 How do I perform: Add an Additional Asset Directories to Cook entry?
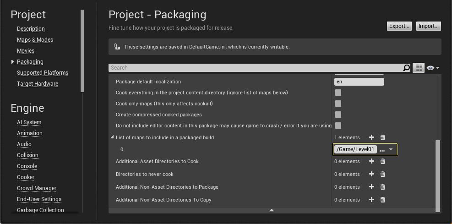pos(371,161)
